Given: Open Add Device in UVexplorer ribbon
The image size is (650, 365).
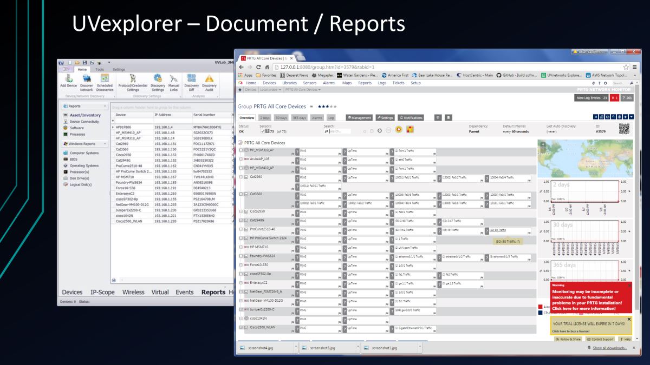Looking at the screenshot, I should [x=68, y=82].
